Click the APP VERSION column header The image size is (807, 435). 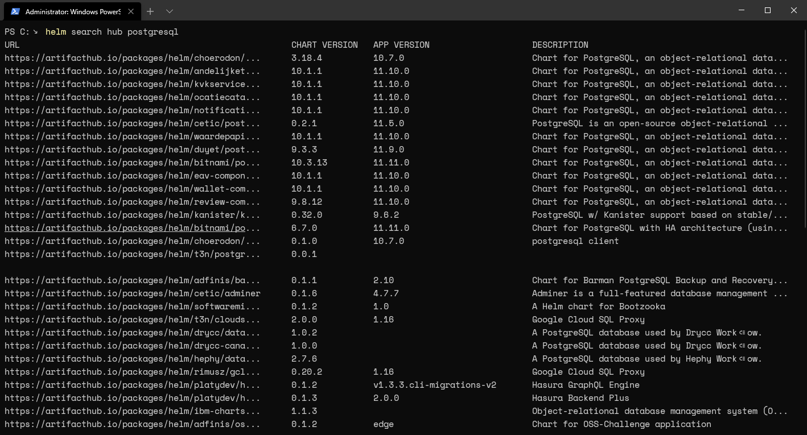pos(401,45)
